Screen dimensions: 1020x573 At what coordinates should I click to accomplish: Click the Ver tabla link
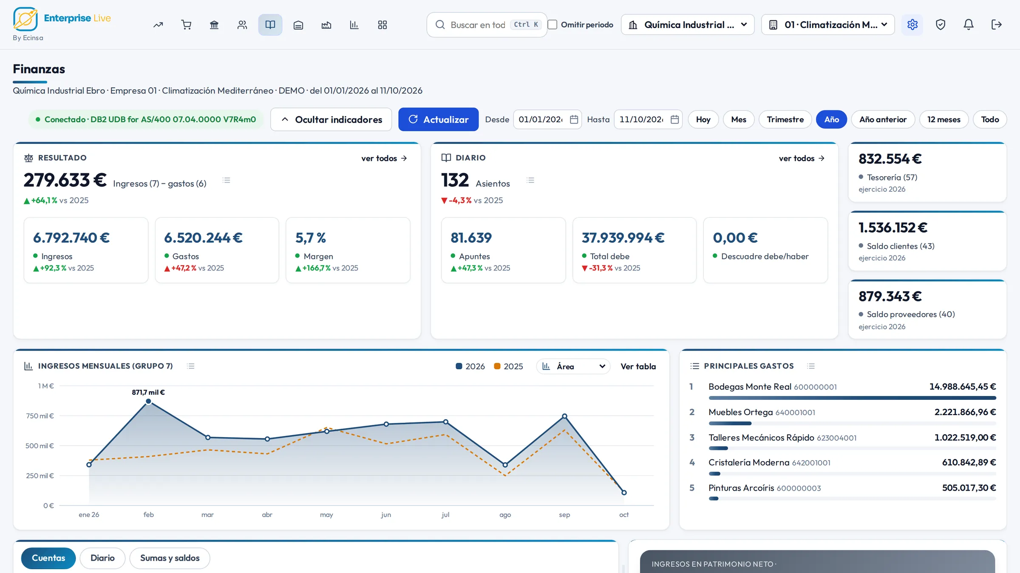tap(638, 366)
